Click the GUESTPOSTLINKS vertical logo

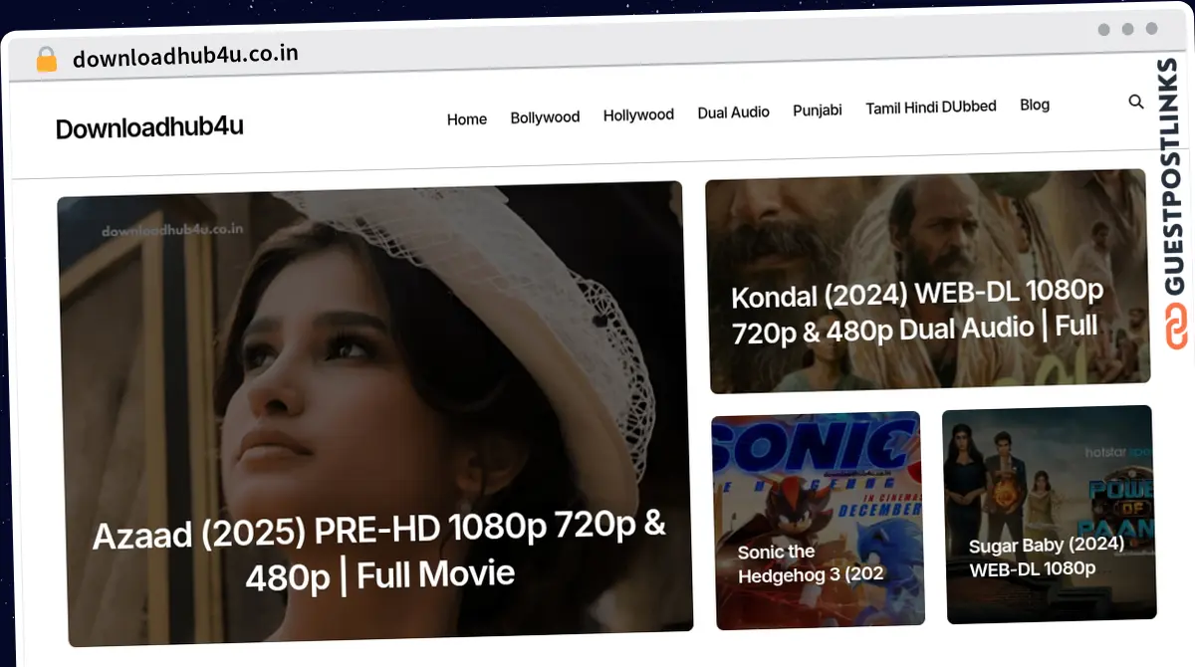click(1173, 179)
